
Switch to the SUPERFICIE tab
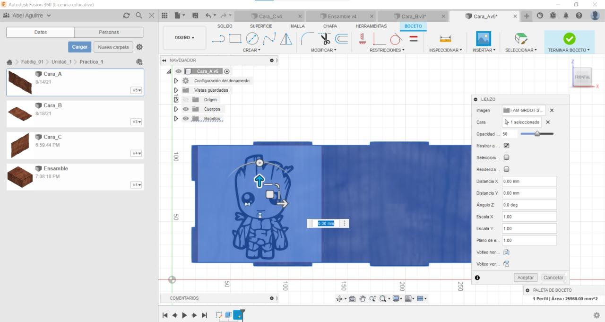pyautogui.click(x=261, y=26)
